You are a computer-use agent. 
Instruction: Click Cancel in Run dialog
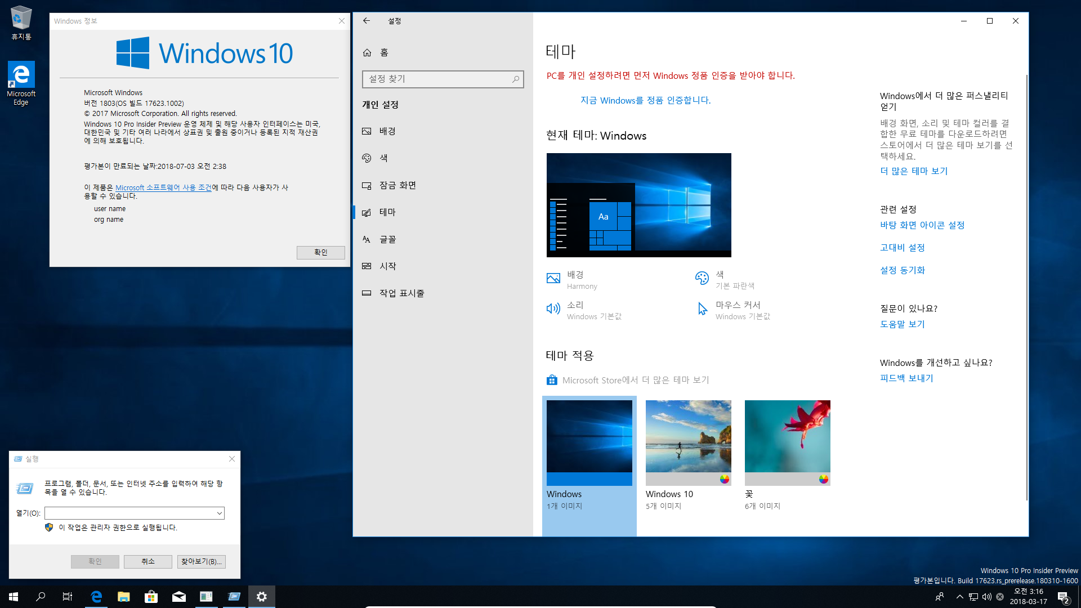[x=148, y=561]
